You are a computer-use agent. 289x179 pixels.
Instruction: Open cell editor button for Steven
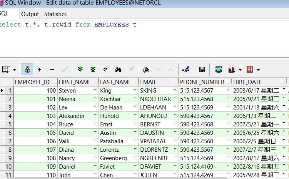tap(95, 89)
